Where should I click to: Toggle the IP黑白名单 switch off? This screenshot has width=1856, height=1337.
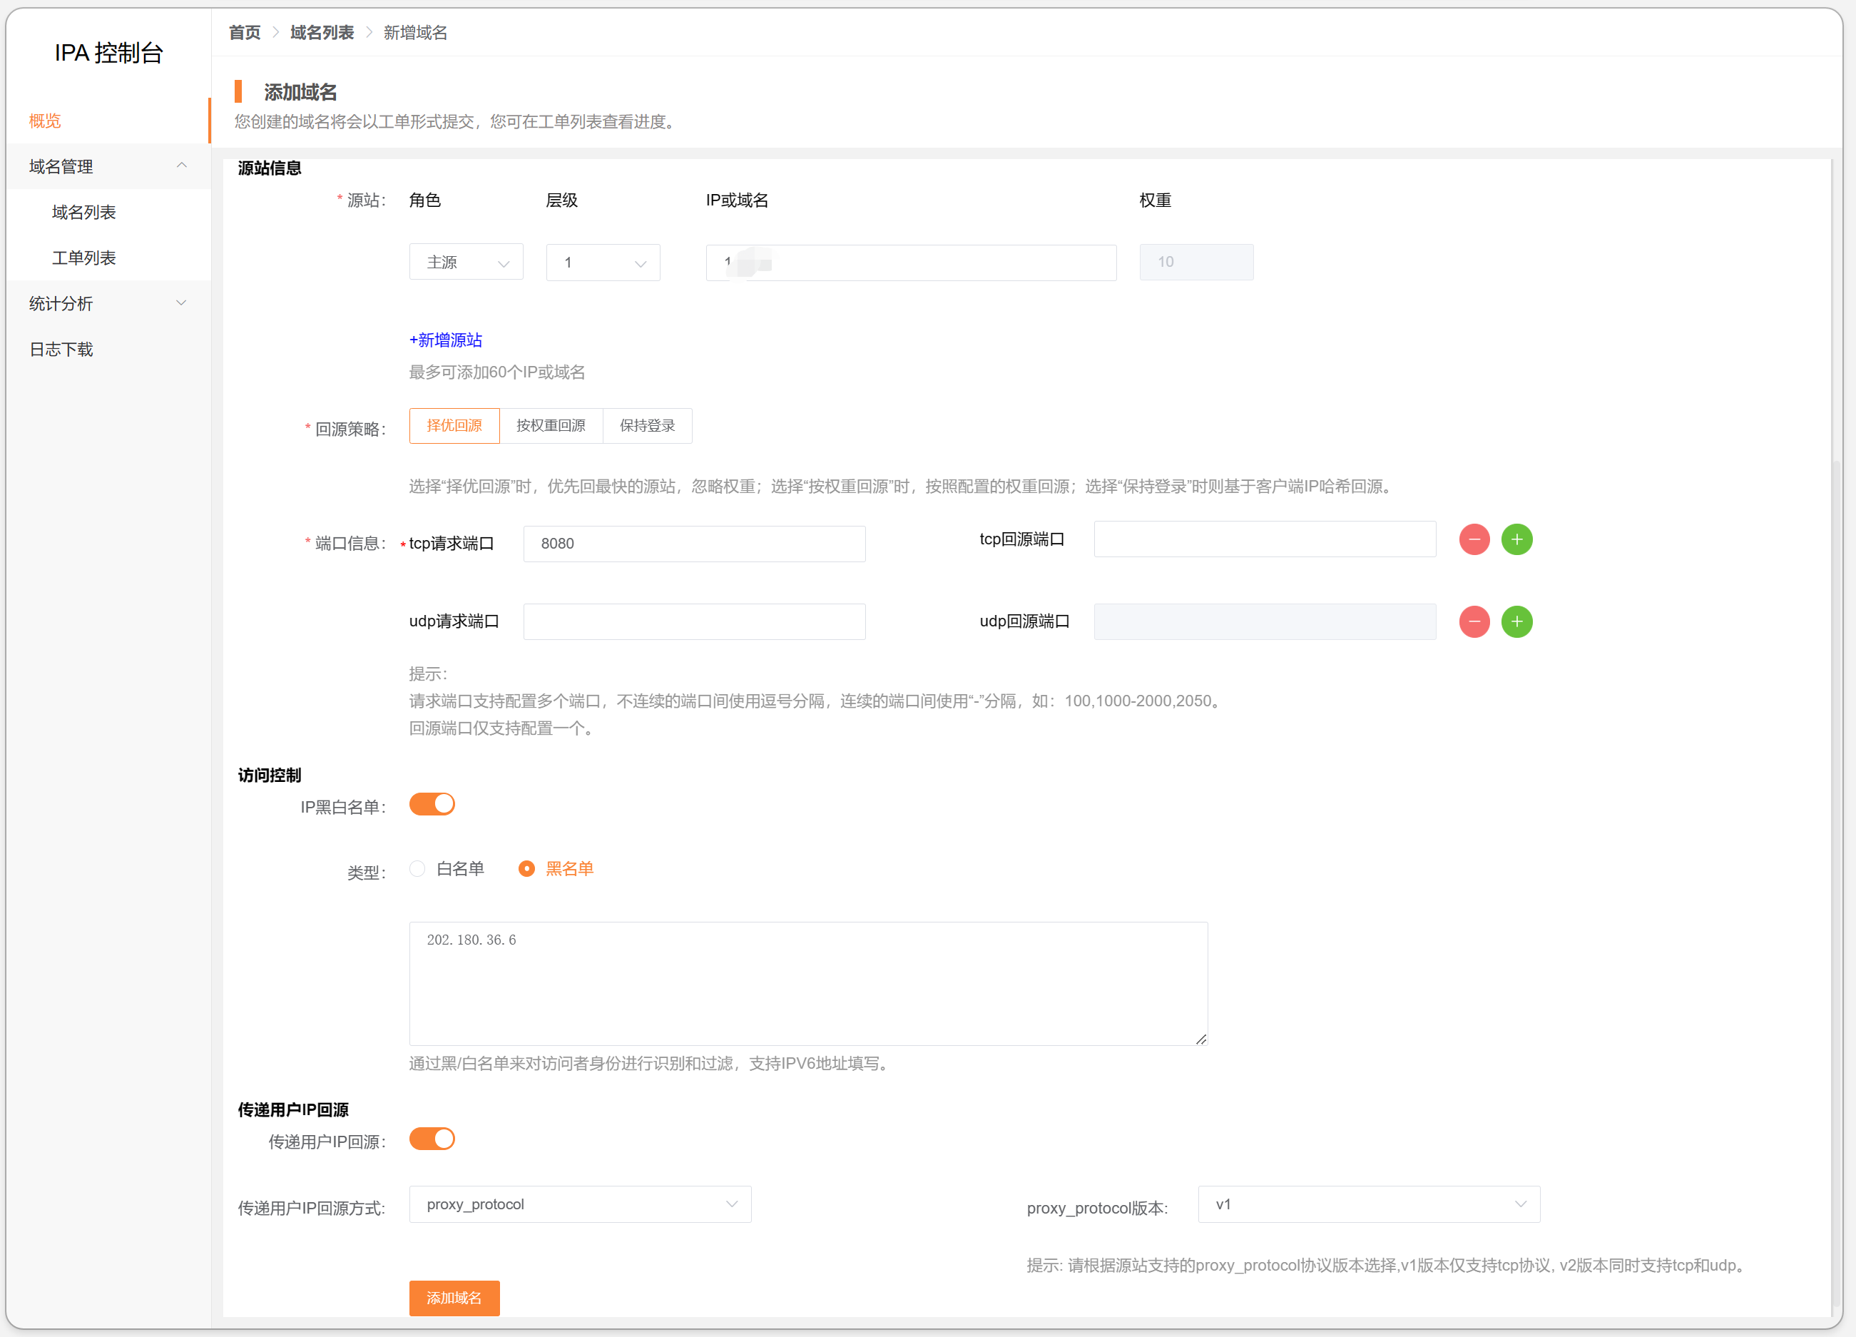[x=432, y=804]
